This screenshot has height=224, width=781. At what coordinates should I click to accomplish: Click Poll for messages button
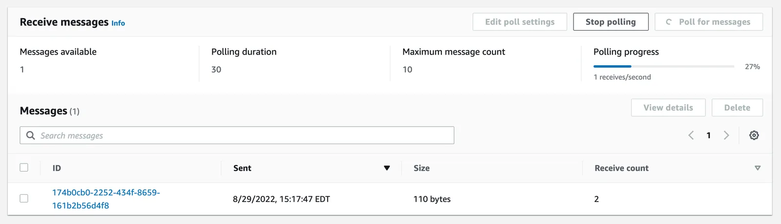point(709,22)
